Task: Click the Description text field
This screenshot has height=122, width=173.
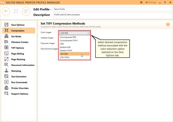Action: 112,16
